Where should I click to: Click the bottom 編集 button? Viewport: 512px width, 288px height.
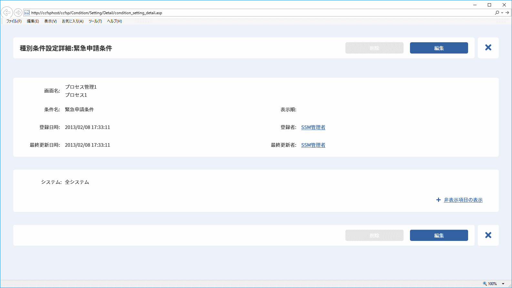click(439, 235)
